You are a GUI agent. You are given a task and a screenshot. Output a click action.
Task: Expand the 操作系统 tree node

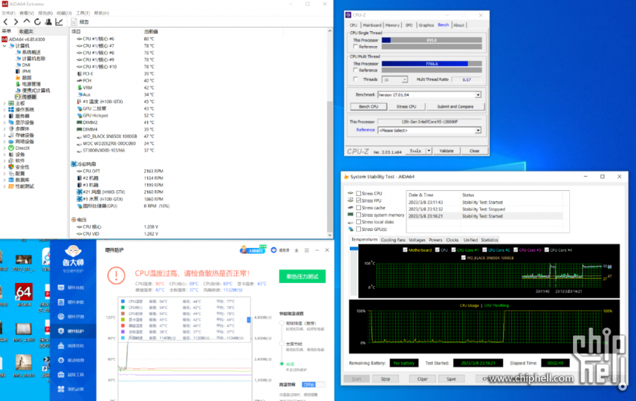coord(5,110)
